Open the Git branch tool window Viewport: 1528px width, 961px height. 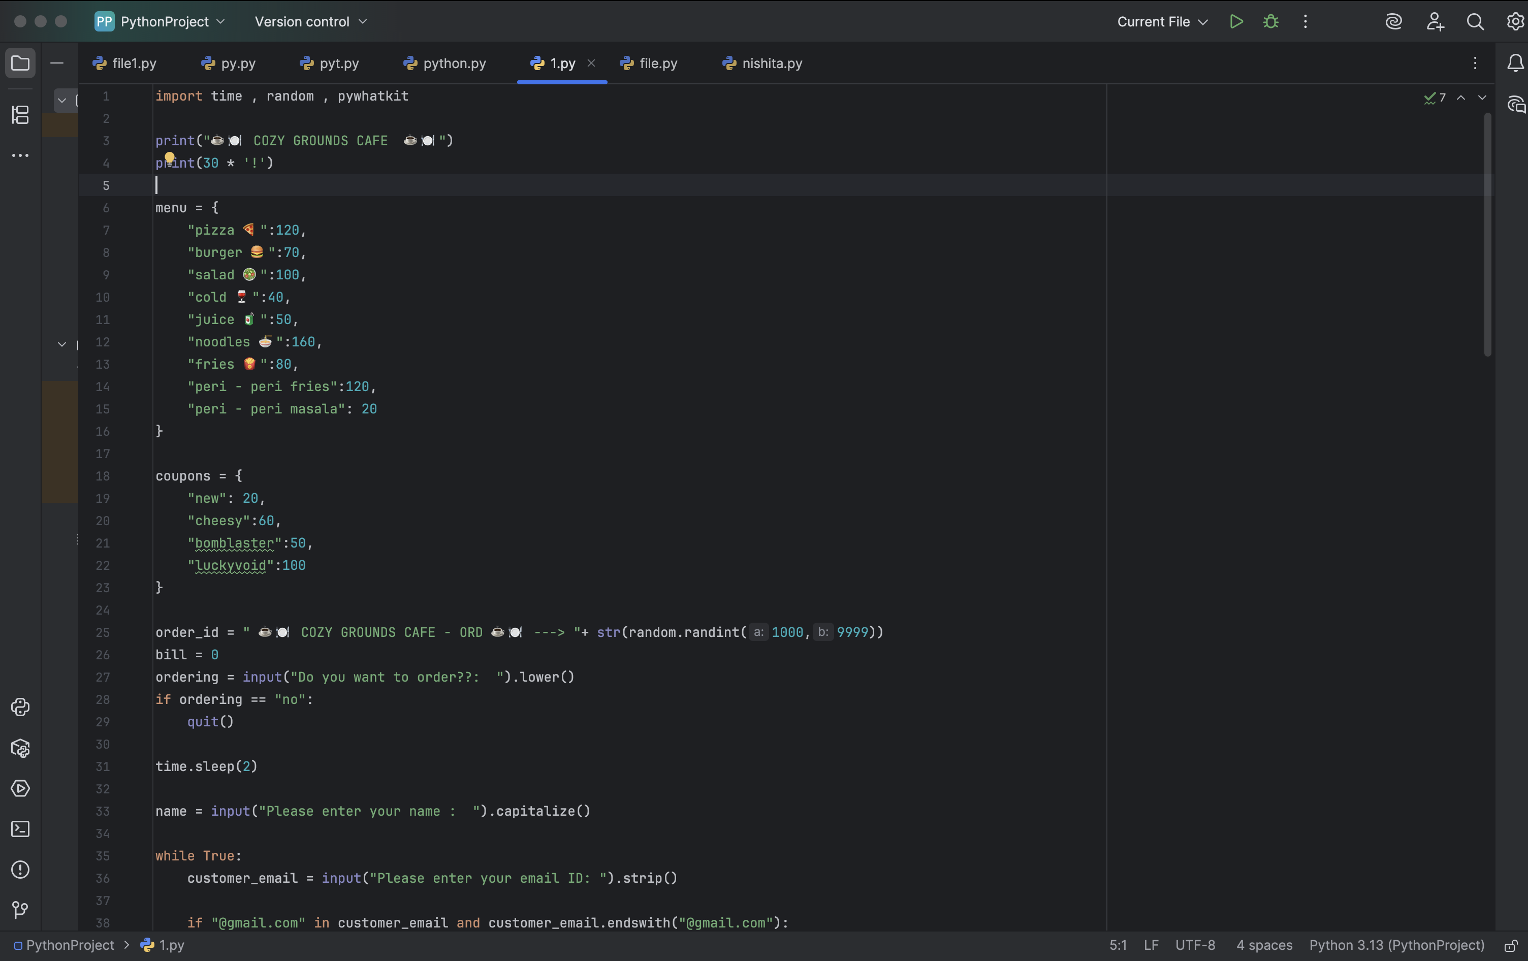[x=20, y=910]
